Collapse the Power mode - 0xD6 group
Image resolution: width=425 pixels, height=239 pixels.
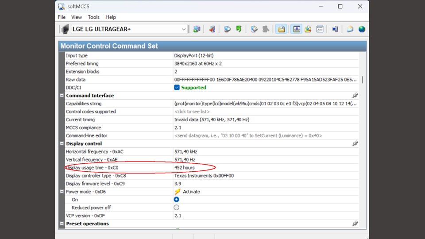coord(62,192)
